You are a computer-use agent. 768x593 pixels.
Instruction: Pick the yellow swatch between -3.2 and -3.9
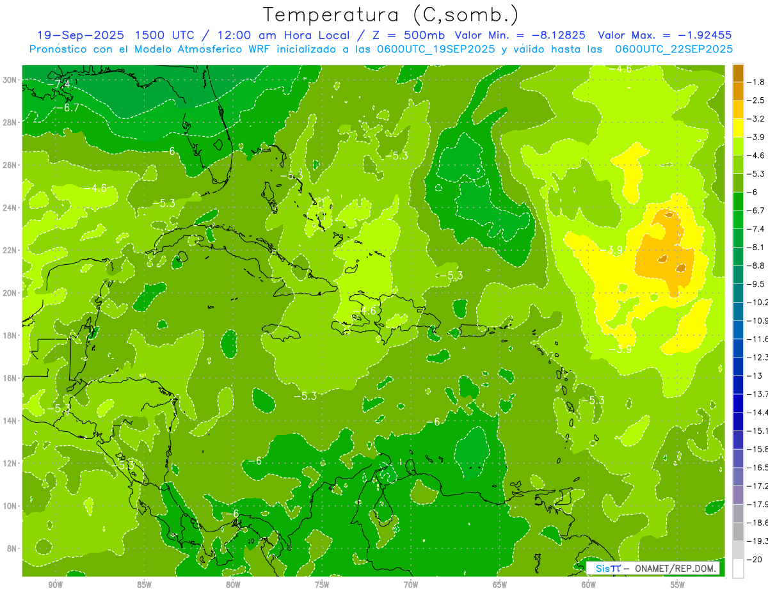point(738,128)
